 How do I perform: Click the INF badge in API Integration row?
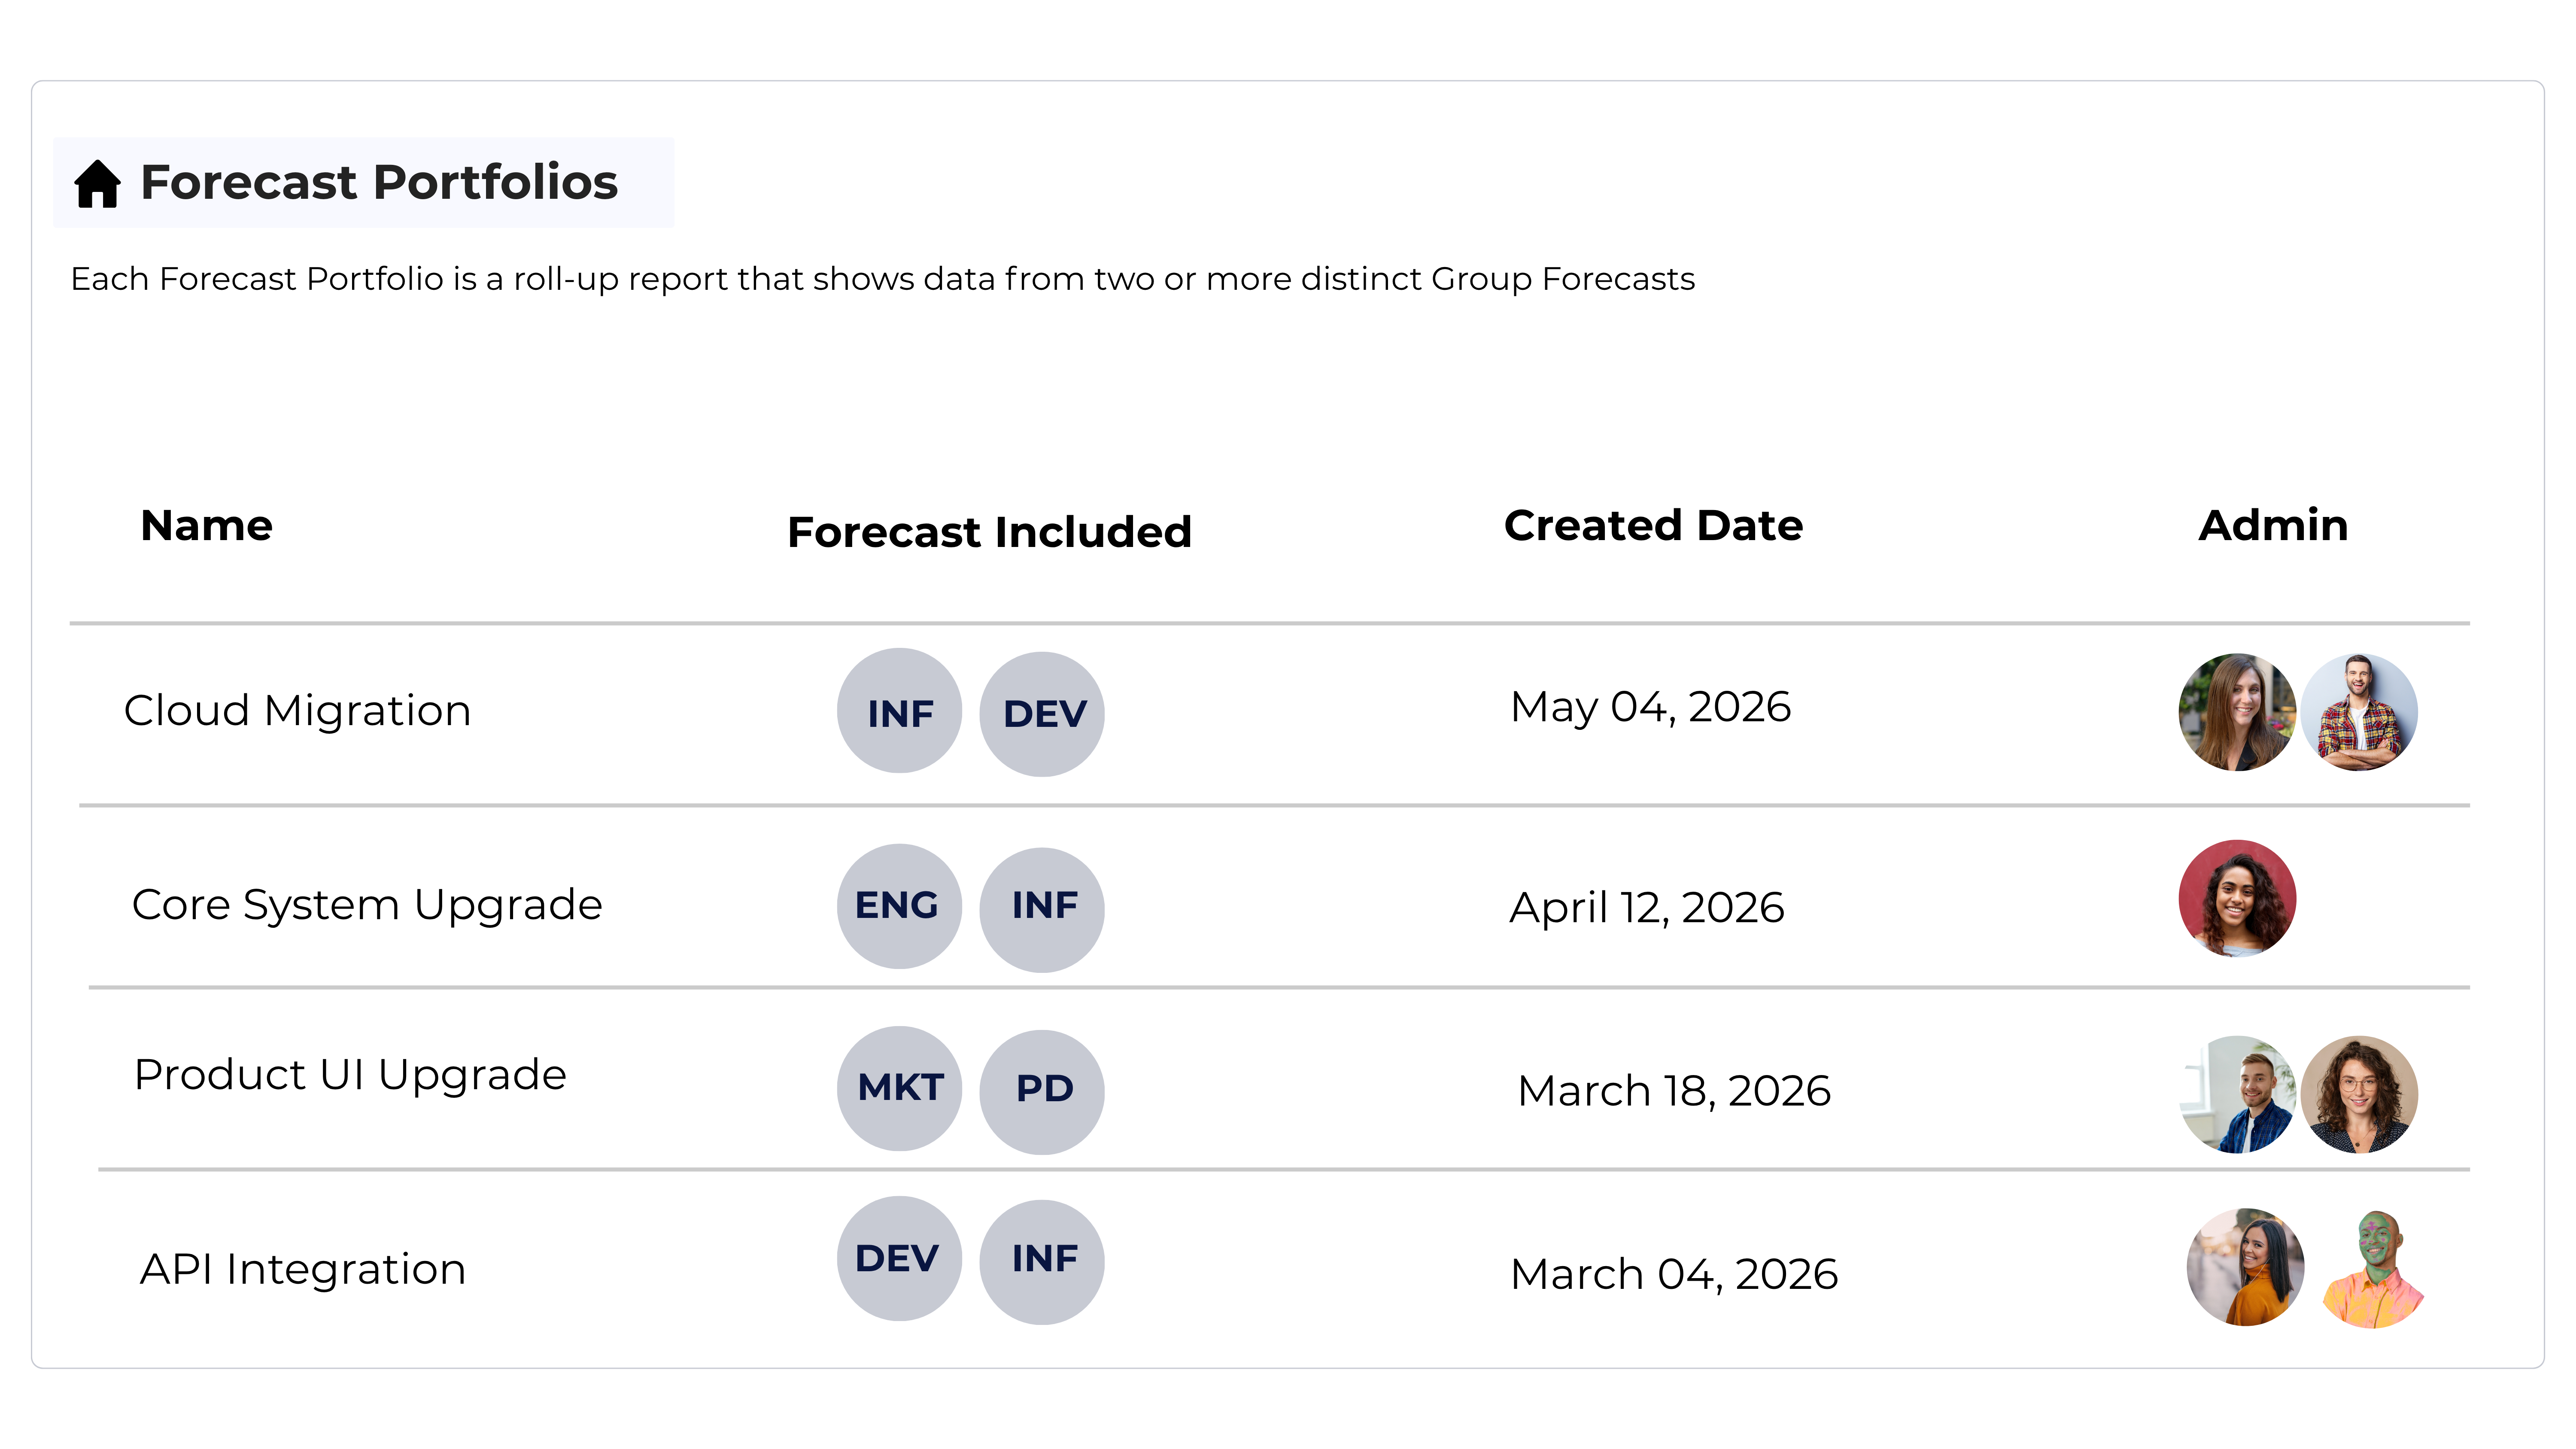click(x=1042, y=1261)
